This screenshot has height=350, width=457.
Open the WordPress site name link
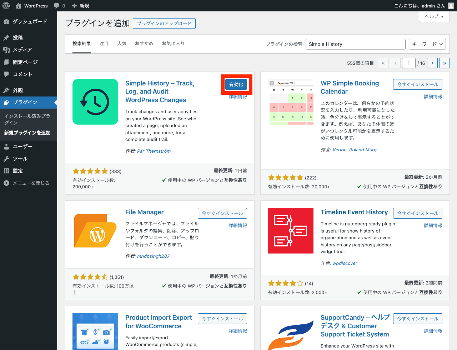[36, 6]
